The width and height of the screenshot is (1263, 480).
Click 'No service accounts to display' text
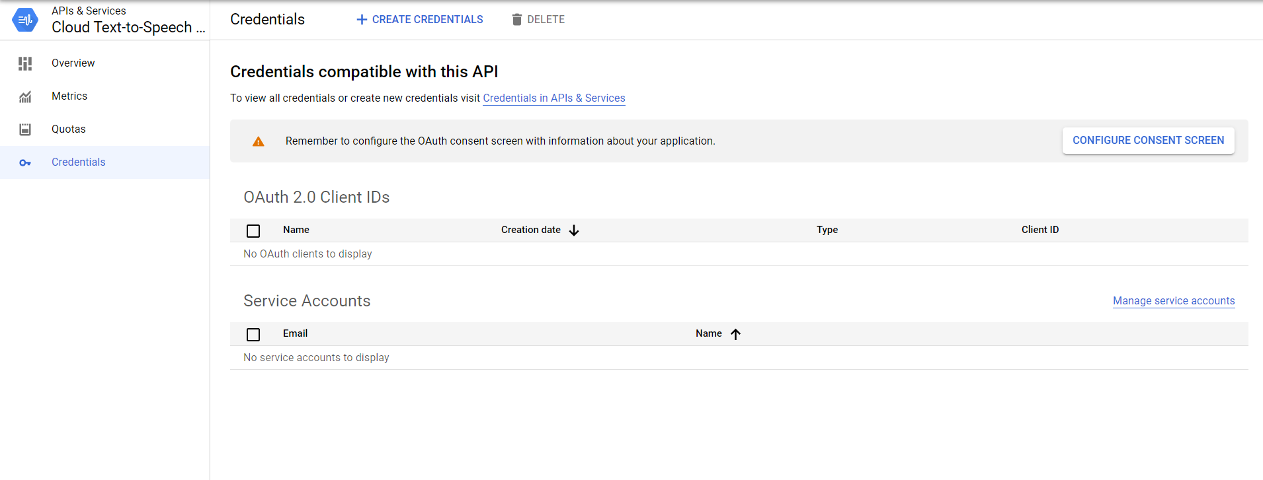[316, 357]
